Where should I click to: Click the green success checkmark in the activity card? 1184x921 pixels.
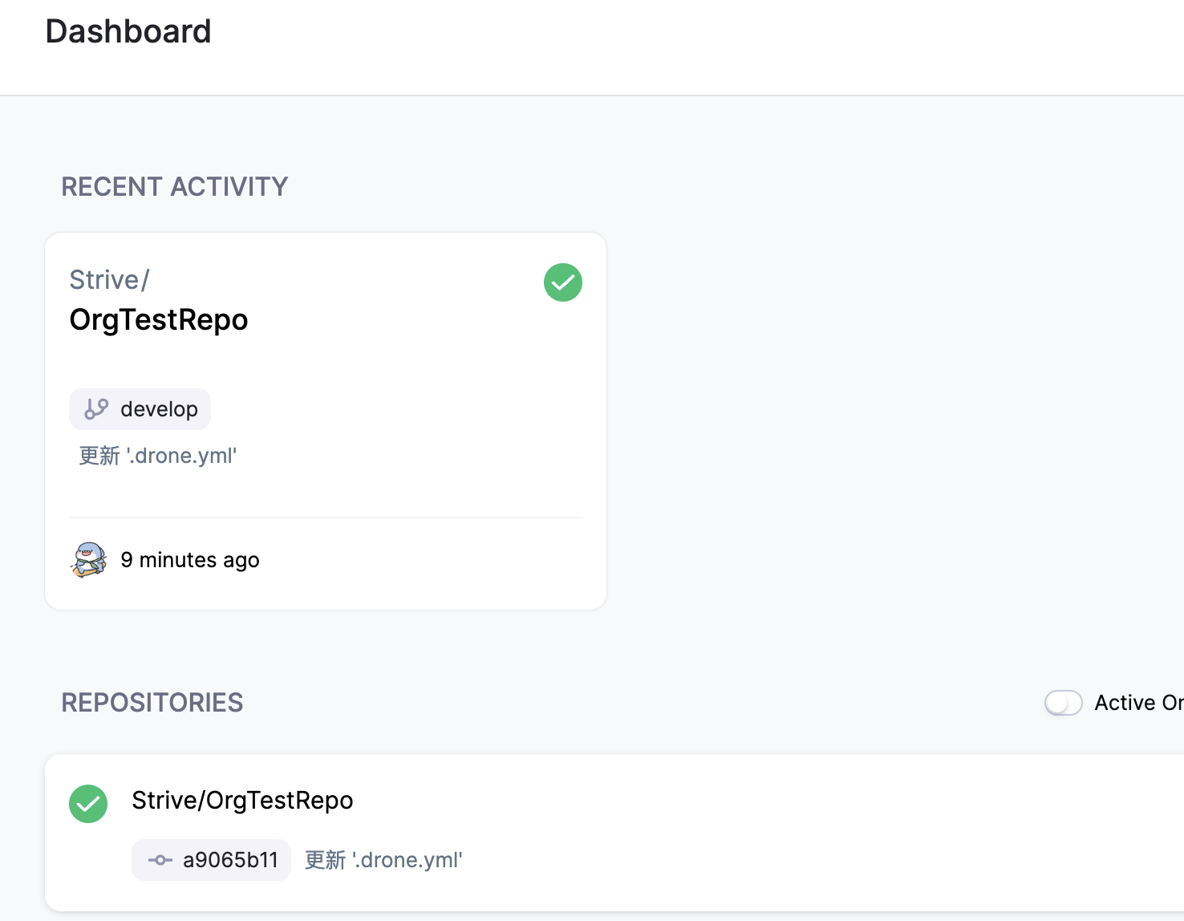click(563, 282)
